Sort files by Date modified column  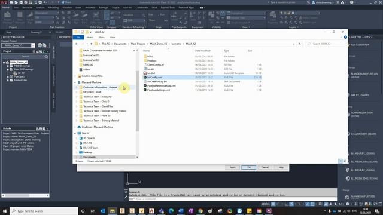pyautogui.click(x=202, y=51)
